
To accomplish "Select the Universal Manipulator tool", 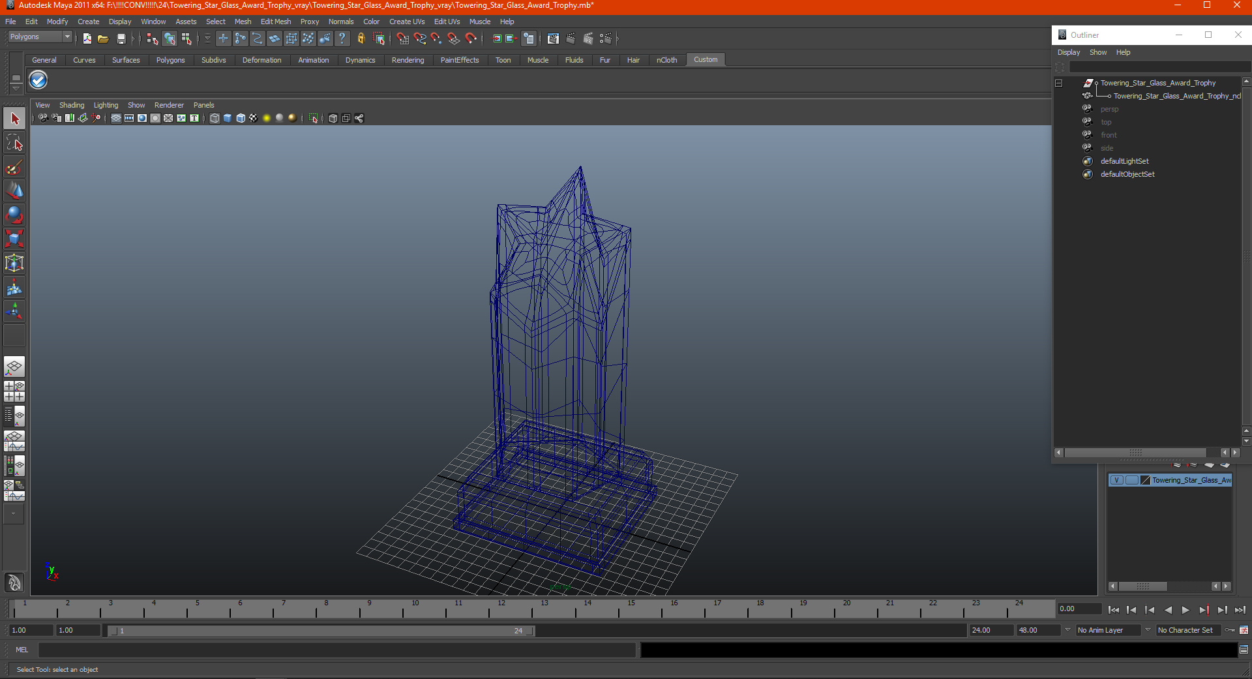I will (x=14, y=263).
